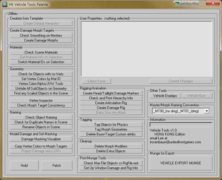Click the Hold button
Viewport: 222px width, 180px height.
click(24, 166)
